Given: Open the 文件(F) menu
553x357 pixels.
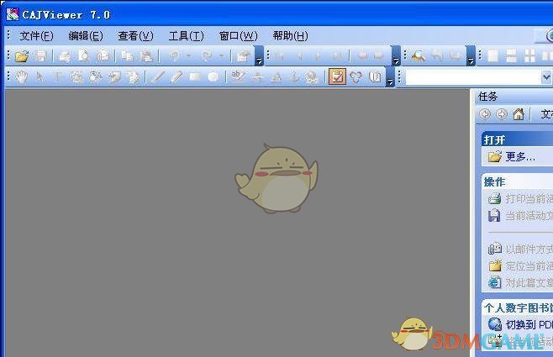Looking at the screenshot, I should 36,35.
